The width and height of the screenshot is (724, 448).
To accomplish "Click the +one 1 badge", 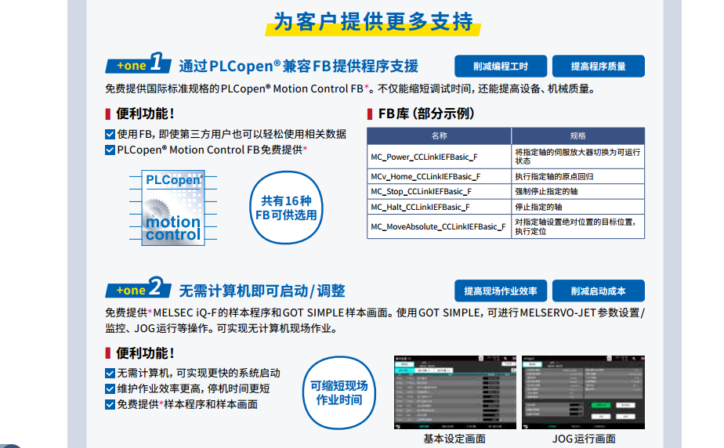I will 138,63.
